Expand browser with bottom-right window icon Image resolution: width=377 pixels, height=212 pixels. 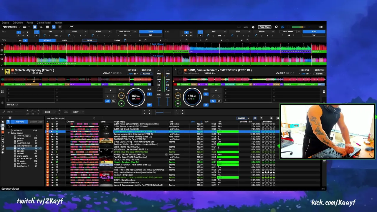click(x=323, y=189)
